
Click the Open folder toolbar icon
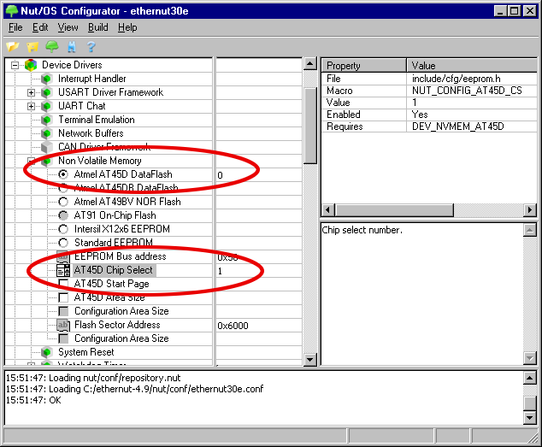[x=13, y=46]
